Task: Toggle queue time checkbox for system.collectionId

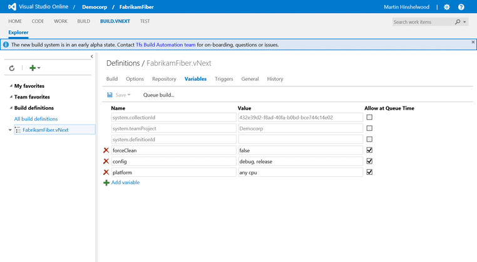Action: pyautogui.click(x=369, y=117)
